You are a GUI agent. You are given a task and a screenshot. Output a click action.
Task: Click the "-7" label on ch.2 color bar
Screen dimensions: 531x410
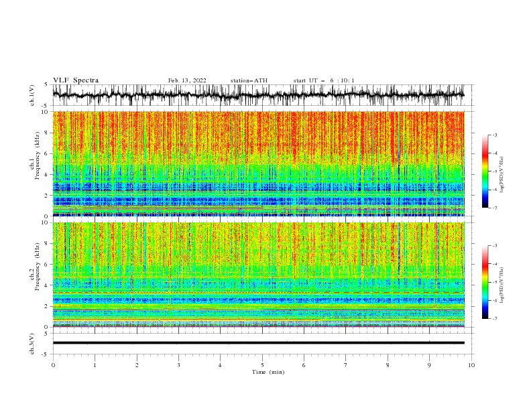point(494,319)
